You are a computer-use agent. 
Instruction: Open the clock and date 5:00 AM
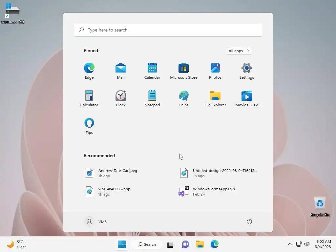(x=323, y=244)
